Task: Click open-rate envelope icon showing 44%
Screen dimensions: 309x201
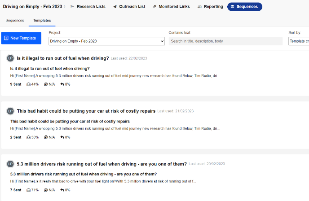Action: (29, 84)
